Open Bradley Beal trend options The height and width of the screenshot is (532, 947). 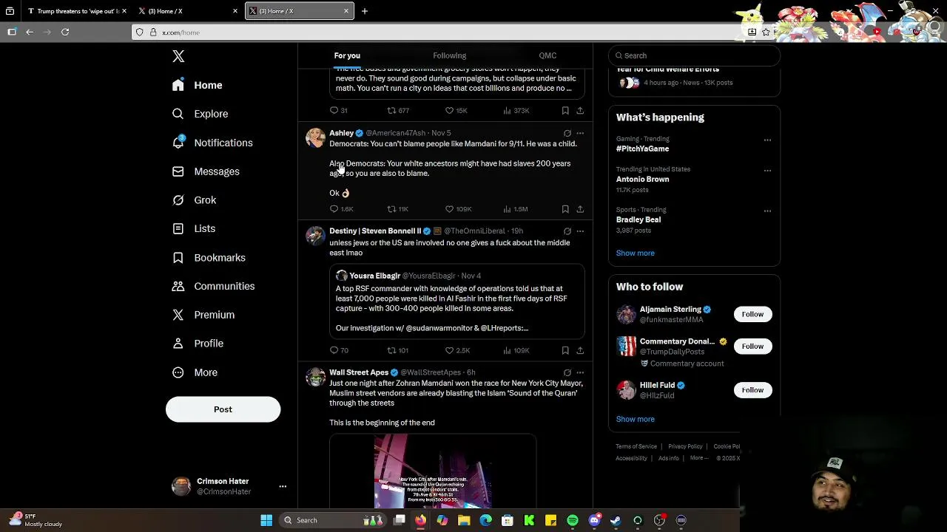click(x=767, y=211)
